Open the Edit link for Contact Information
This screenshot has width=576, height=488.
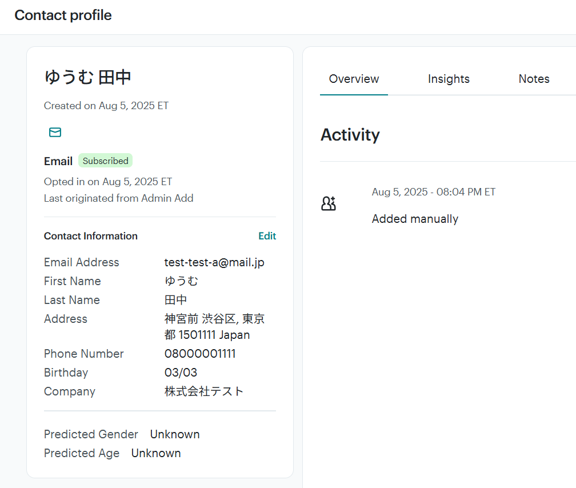click(x=267, y=236)
